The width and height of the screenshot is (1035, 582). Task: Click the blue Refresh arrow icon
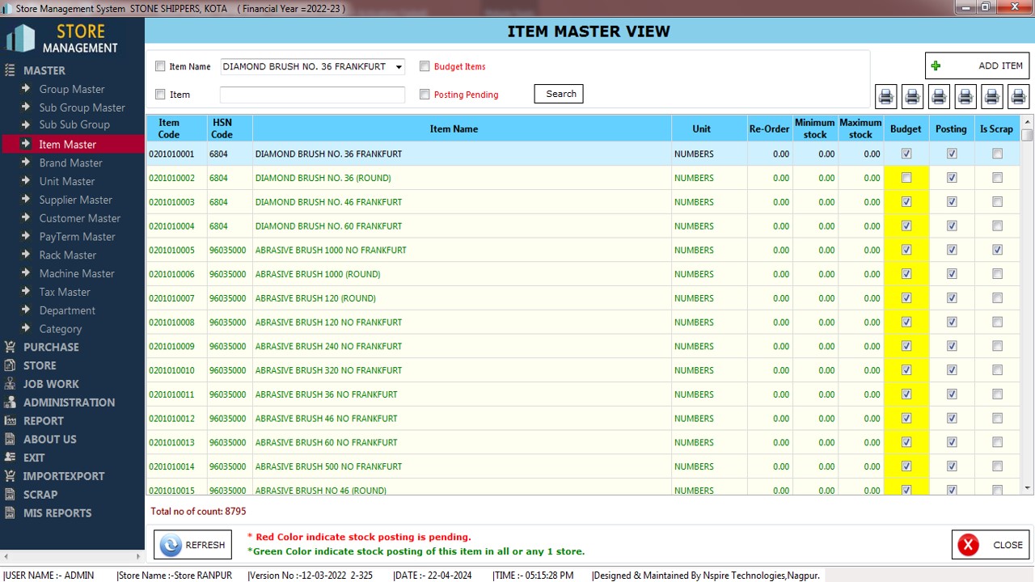[x=171, y=545]
